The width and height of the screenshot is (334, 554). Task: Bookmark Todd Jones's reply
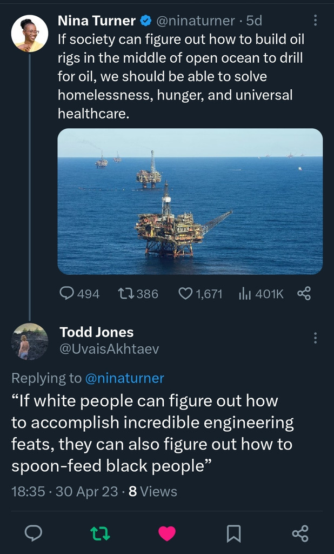[233, 533]
